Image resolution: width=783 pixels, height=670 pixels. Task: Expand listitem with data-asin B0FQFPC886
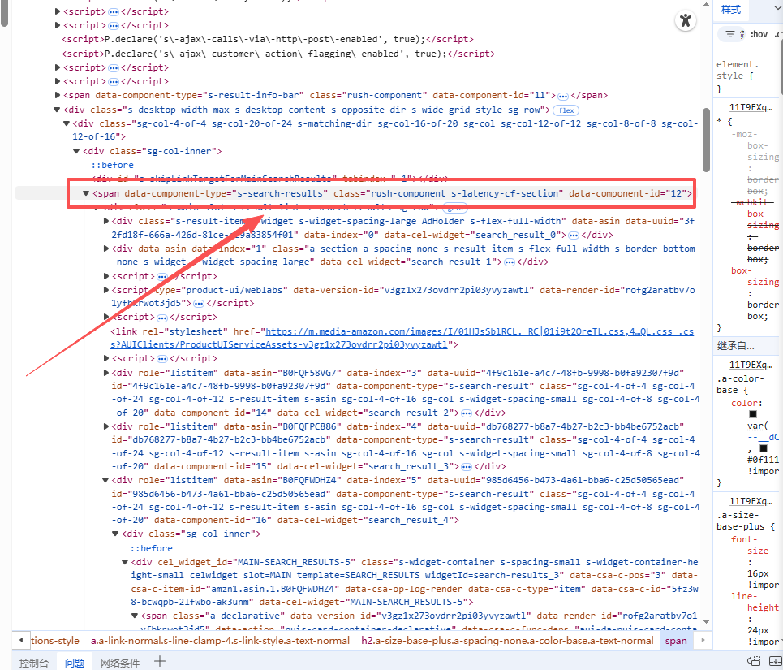pyautogui.click(x=105, y=426)
